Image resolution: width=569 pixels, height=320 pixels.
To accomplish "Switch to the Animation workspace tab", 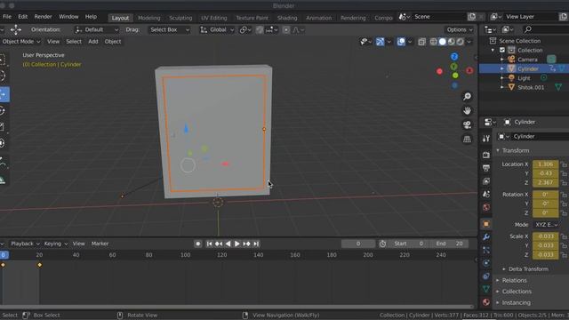I will [318, 18].
